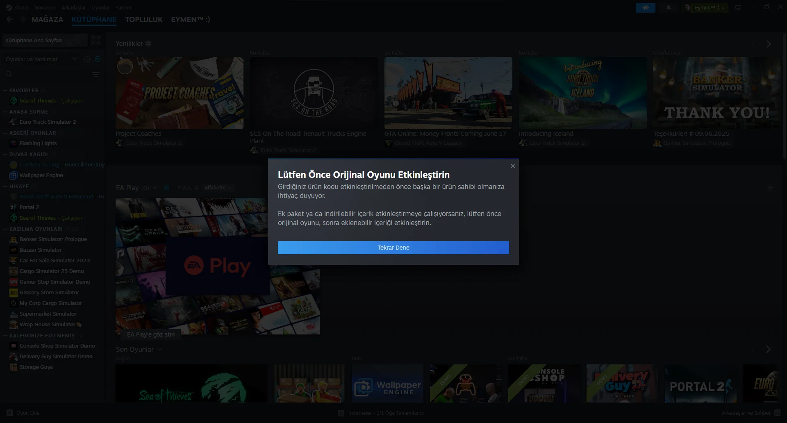
Task: Open the EA Play shelf dropdown chevron
Action: click(155, 188)
